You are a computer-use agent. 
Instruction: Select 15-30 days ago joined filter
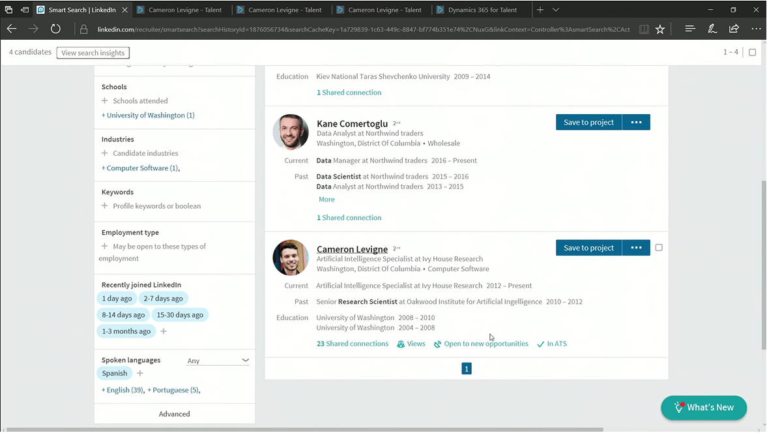click(x=180, y=314)
